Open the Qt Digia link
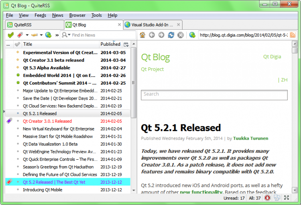This screenshot has width=301, height=205. pos(272,57)
